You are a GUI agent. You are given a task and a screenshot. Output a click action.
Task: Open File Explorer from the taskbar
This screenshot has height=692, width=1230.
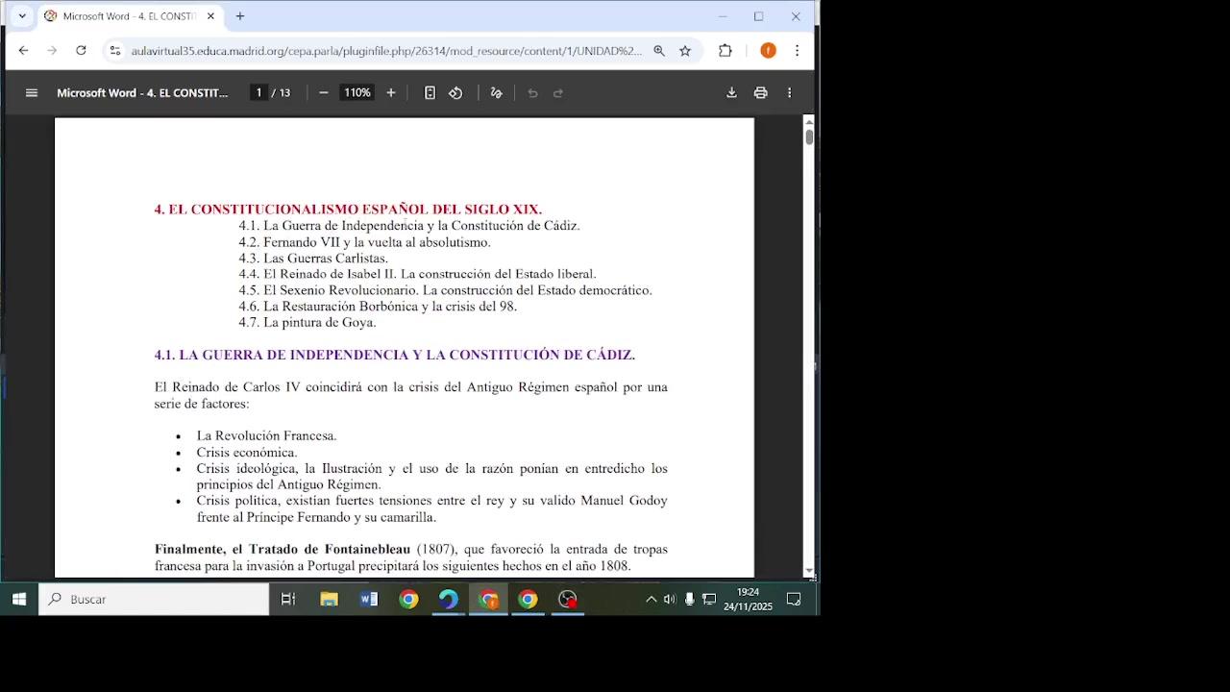[329, 599]
